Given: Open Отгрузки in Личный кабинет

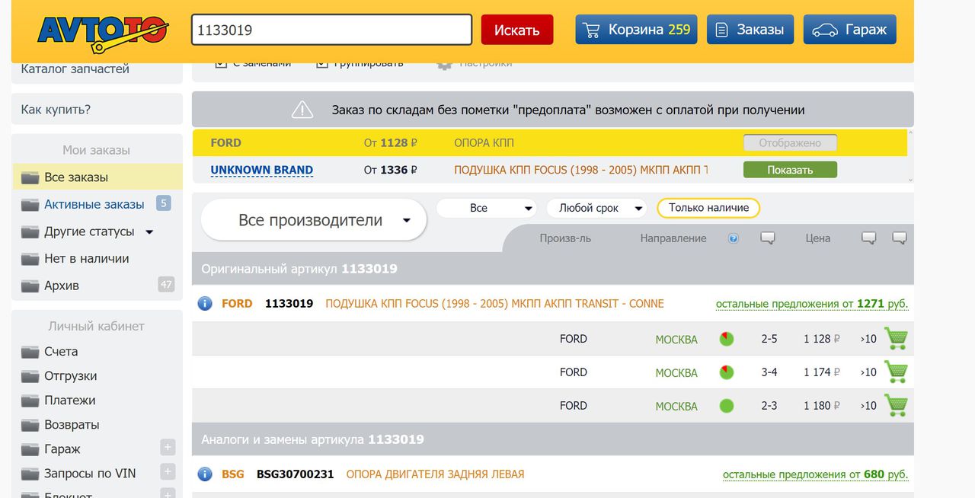Looking at the screenshot, I should pyautogui.click(x=71, y=375).
